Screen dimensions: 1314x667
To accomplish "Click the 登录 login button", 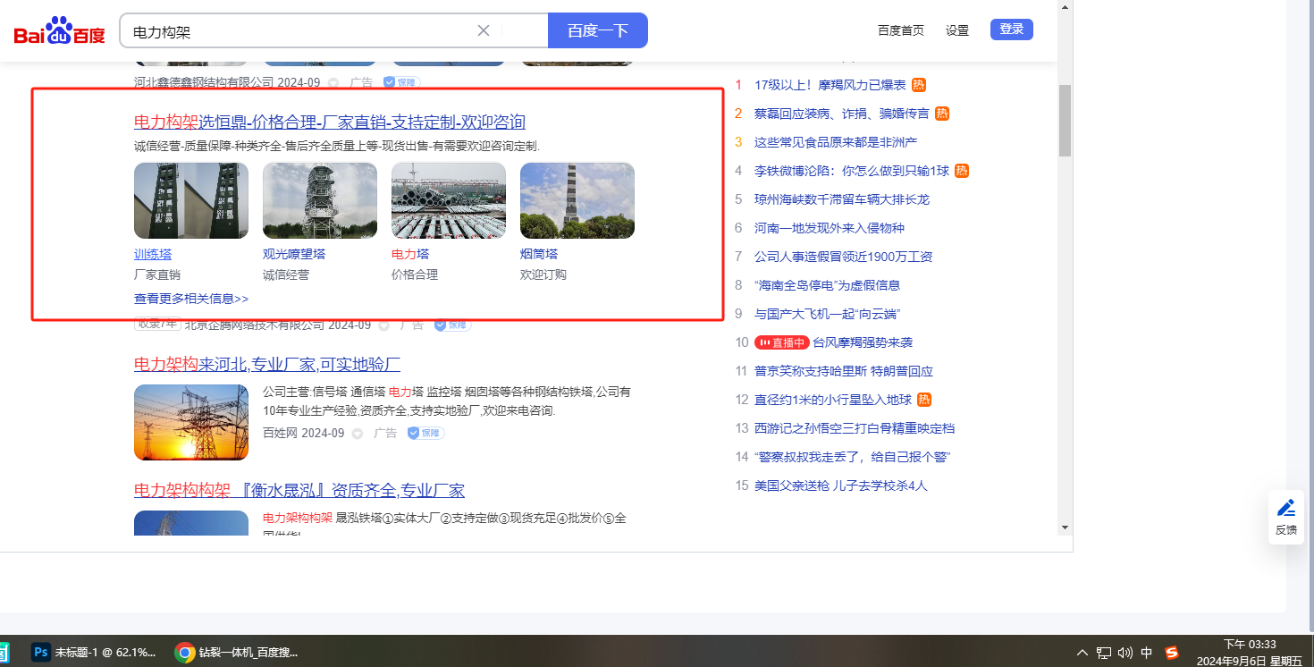I will pos(1011,30).
